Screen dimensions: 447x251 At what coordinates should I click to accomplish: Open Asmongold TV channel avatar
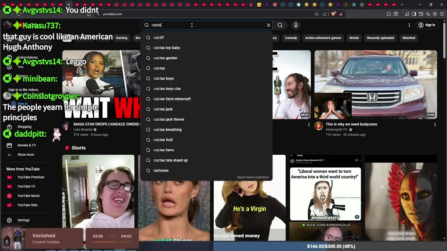click(x=318, y=126)
